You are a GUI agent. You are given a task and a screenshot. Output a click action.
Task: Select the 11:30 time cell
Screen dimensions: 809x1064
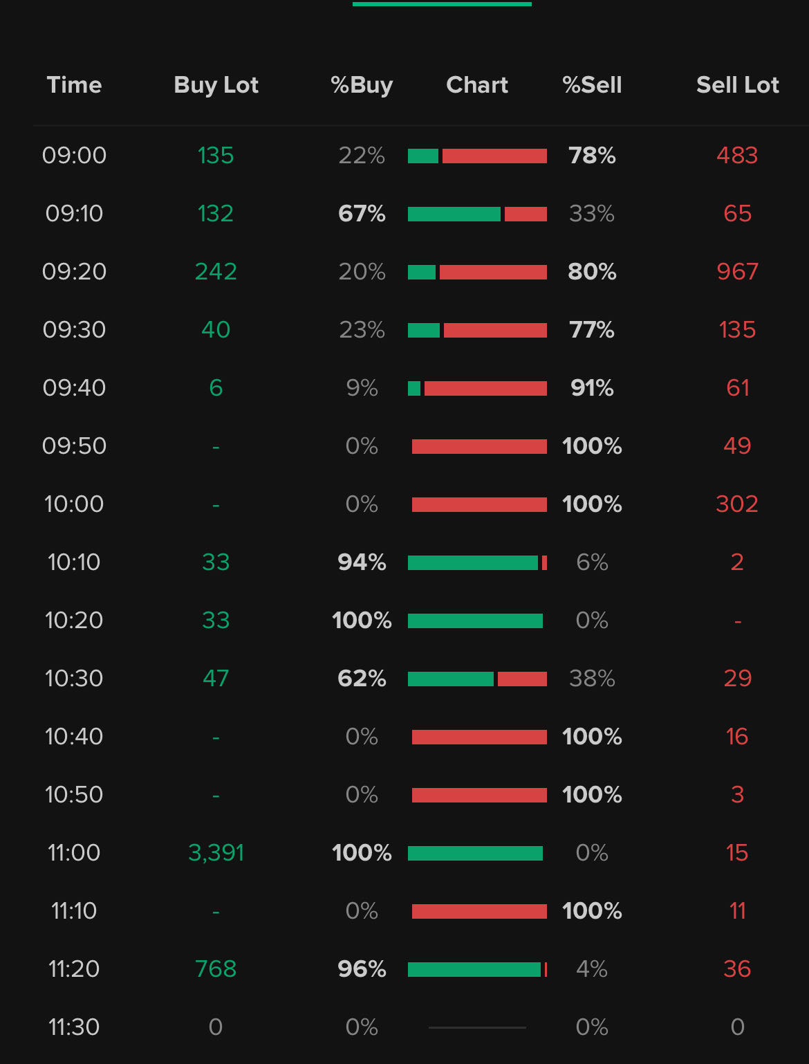tap(74, 1027)
